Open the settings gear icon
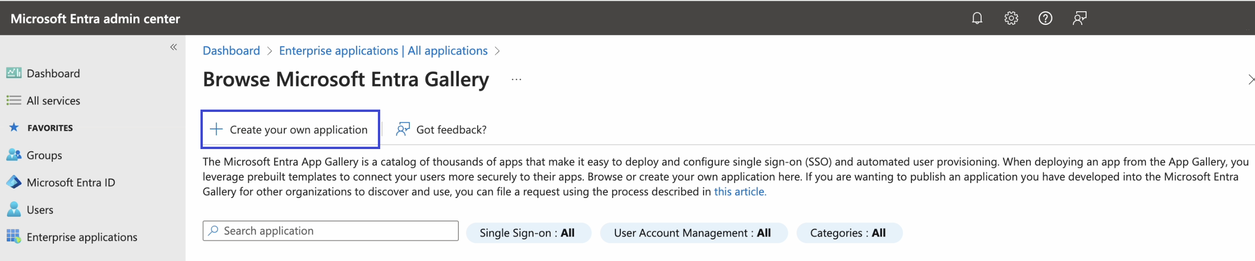The width and height of the screenshot is (1255, 261). [x=1011, y=18]
